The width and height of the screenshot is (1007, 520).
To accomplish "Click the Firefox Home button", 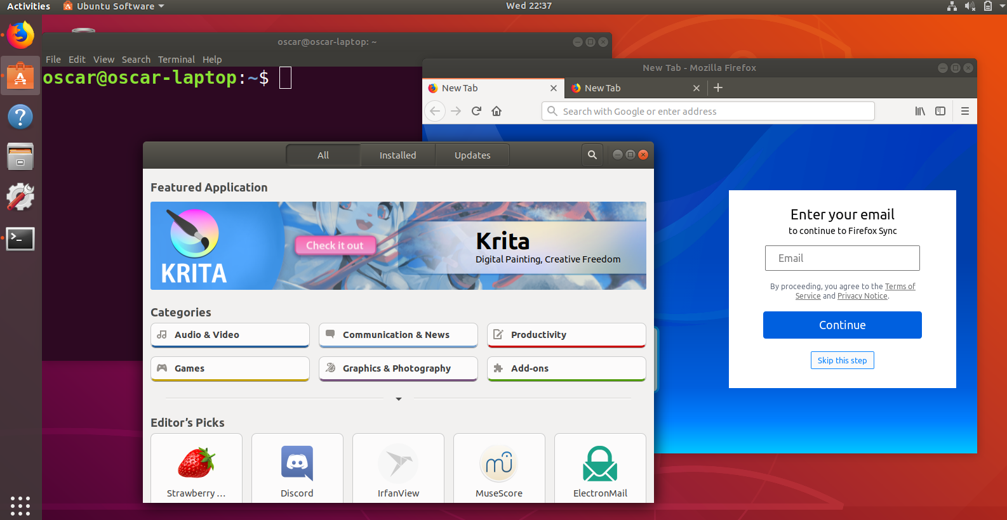I will [497, 111].
